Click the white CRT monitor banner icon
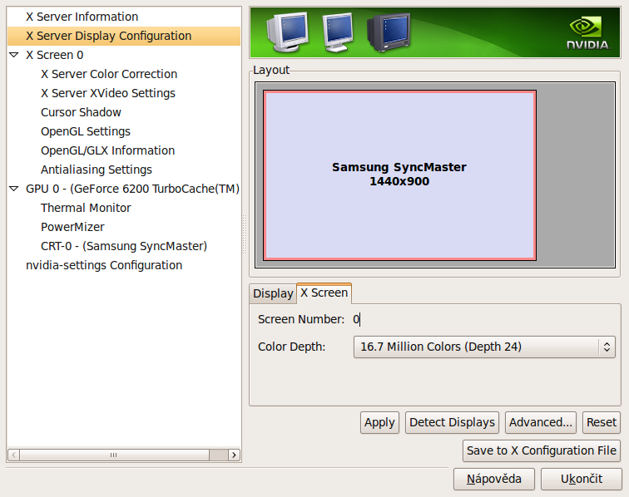Image resolution: width=629 pixels, height=497 pixels. [x=287, y=32]
